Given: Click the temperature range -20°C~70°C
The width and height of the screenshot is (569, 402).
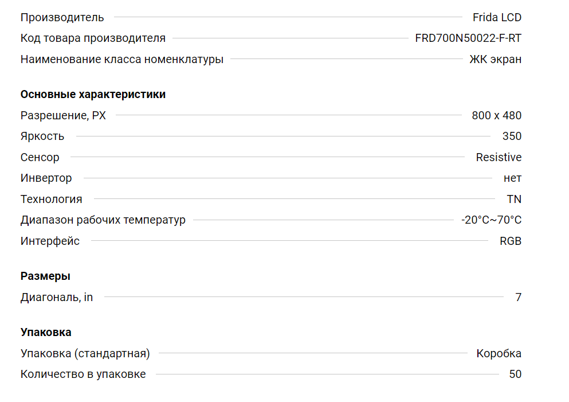Looking at the screenshot, I should pos(491,220).
